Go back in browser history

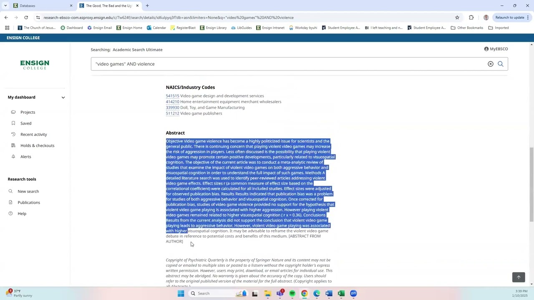pyautogui.click(x=6, y=17)
